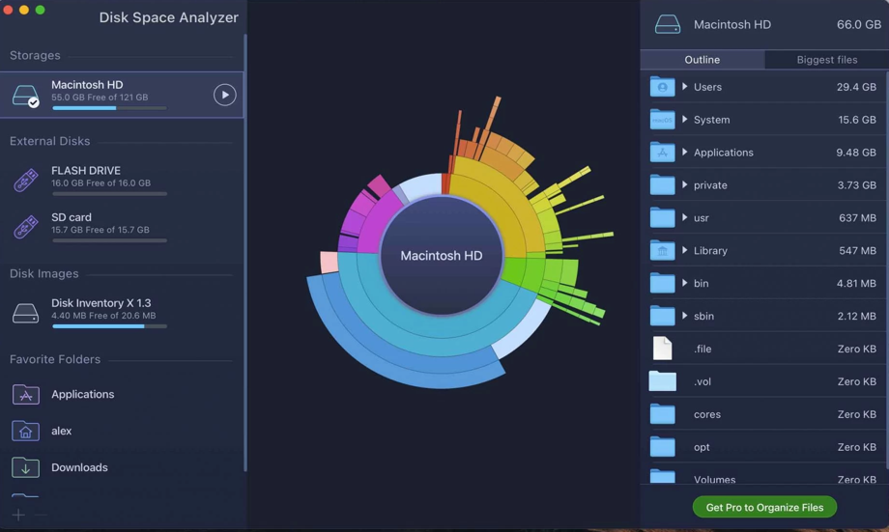This screenshot has width=889, height=532.
Task: Click the System size '15.6 GB'
Action: (x=857, y=120)
